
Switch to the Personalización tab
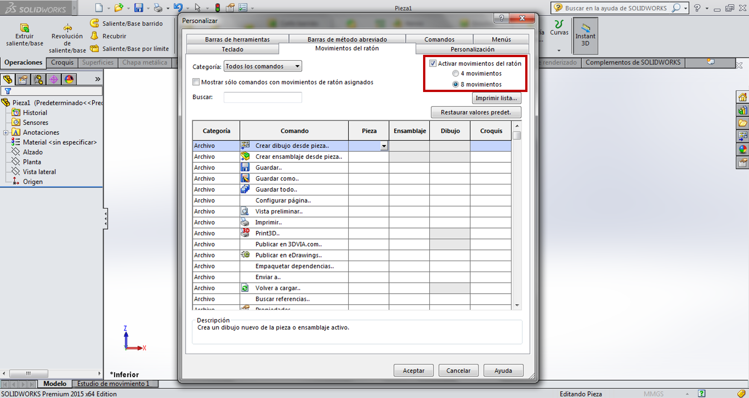tap(473, 49)
